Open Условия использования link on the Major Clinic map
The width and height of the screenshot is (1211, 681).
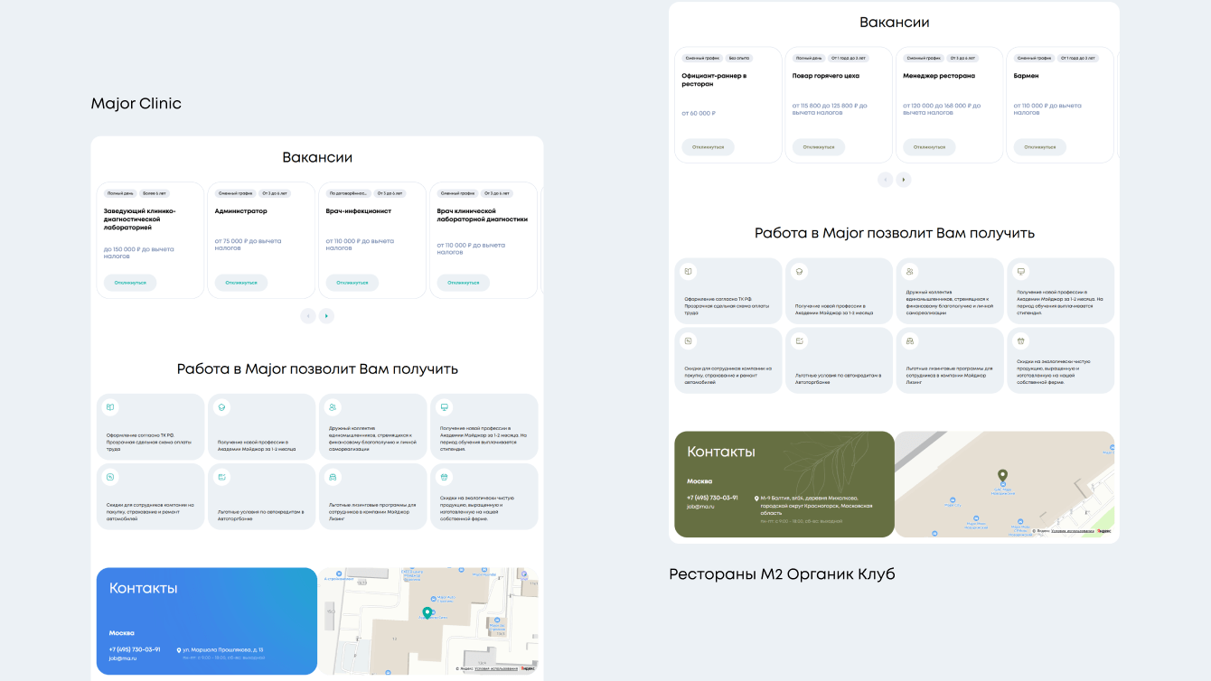tap(496, 669)
